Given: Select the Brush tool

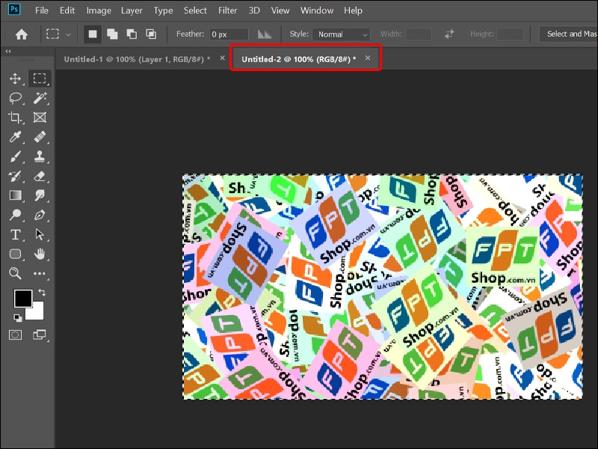Looking at the screenshot, I should (x=15, y=157).
